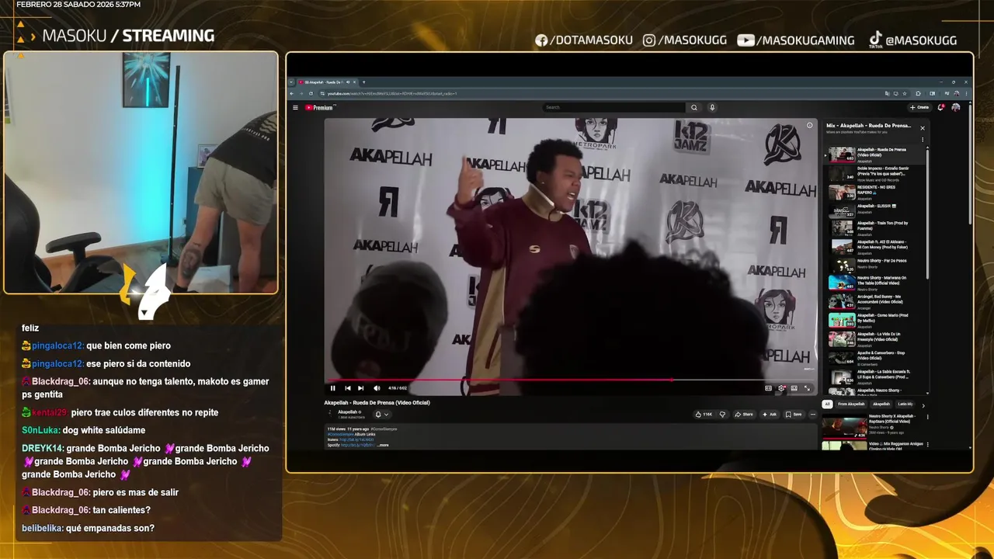994x559 pixels.
Task: Start voice search with the microphone icon
Action: coord(712,107)
